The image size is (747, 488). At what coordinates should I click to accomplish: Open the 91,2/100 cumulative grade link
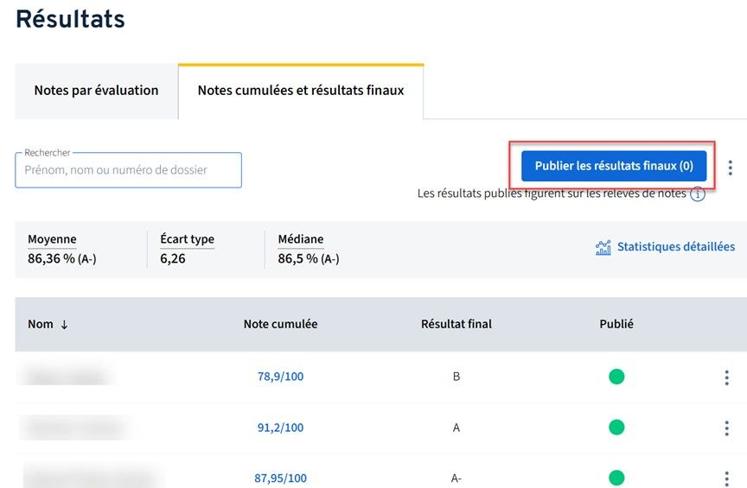280,428
